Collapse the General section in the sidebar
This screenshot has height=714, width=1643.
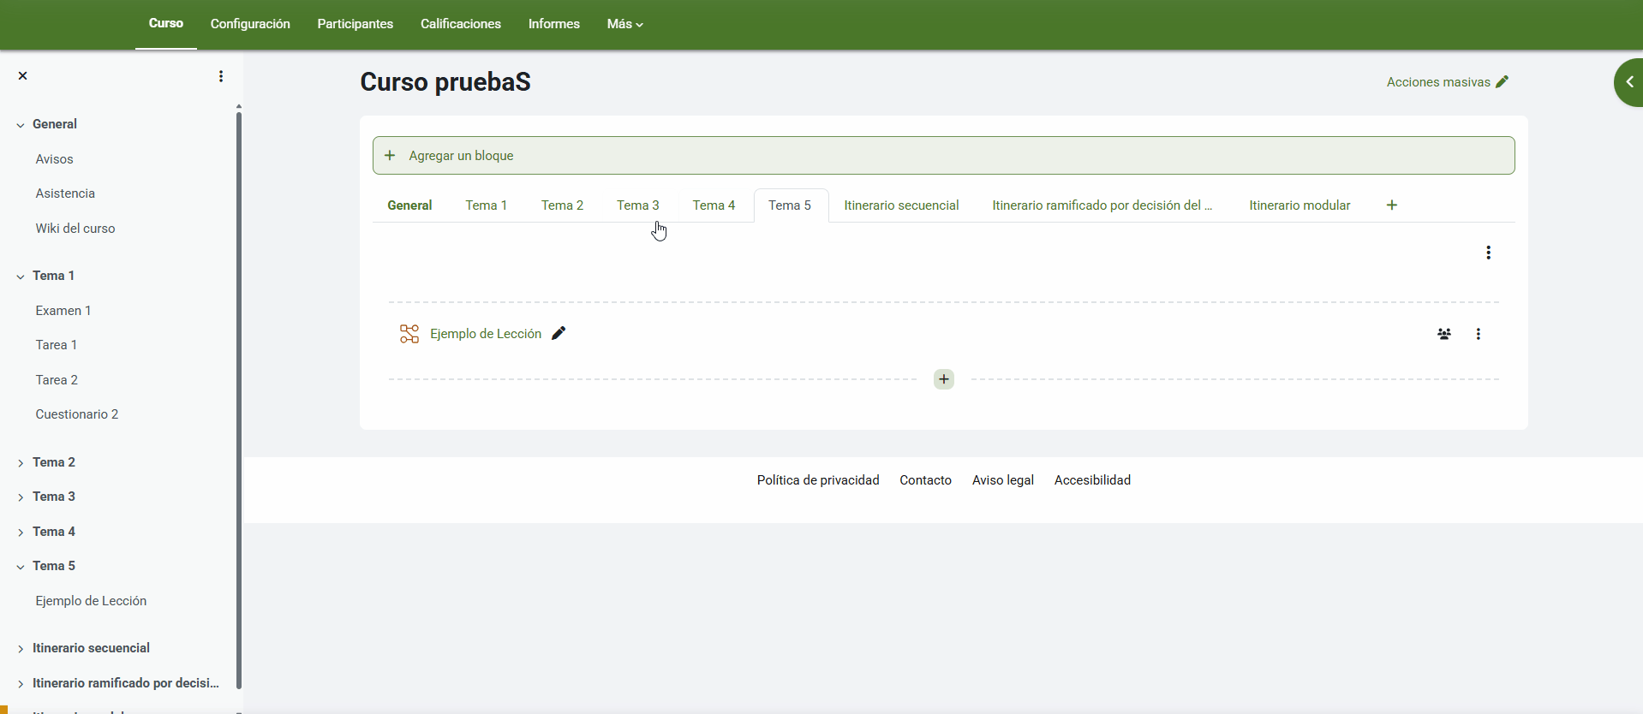coord(21,125)
